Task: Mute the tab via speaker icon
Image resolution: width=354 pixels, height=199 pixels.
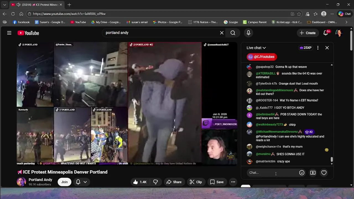Action: (x=18, y=5)
